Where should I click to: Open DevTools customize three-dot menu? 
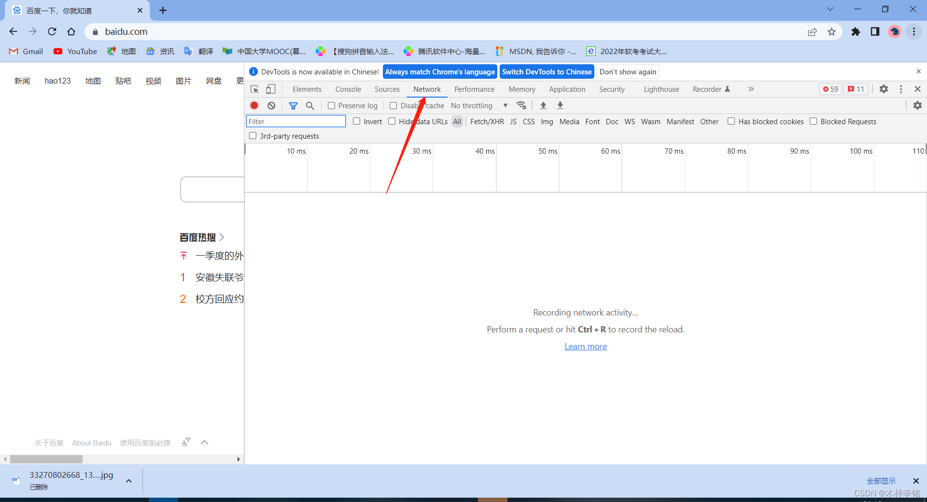click(x=901, y=89)
